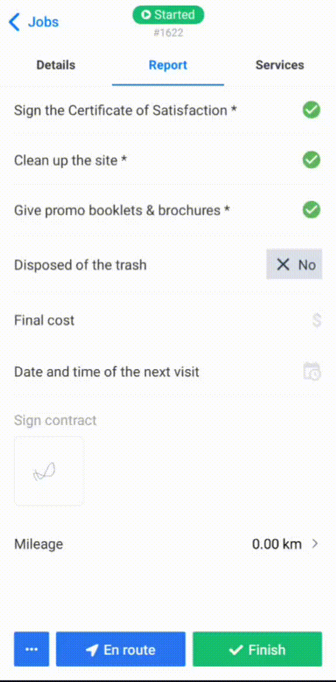The width and height of the screenshot is (336, 682).
Task: Uncheck Clean up the site checkmark
Action: click(311, 160)
